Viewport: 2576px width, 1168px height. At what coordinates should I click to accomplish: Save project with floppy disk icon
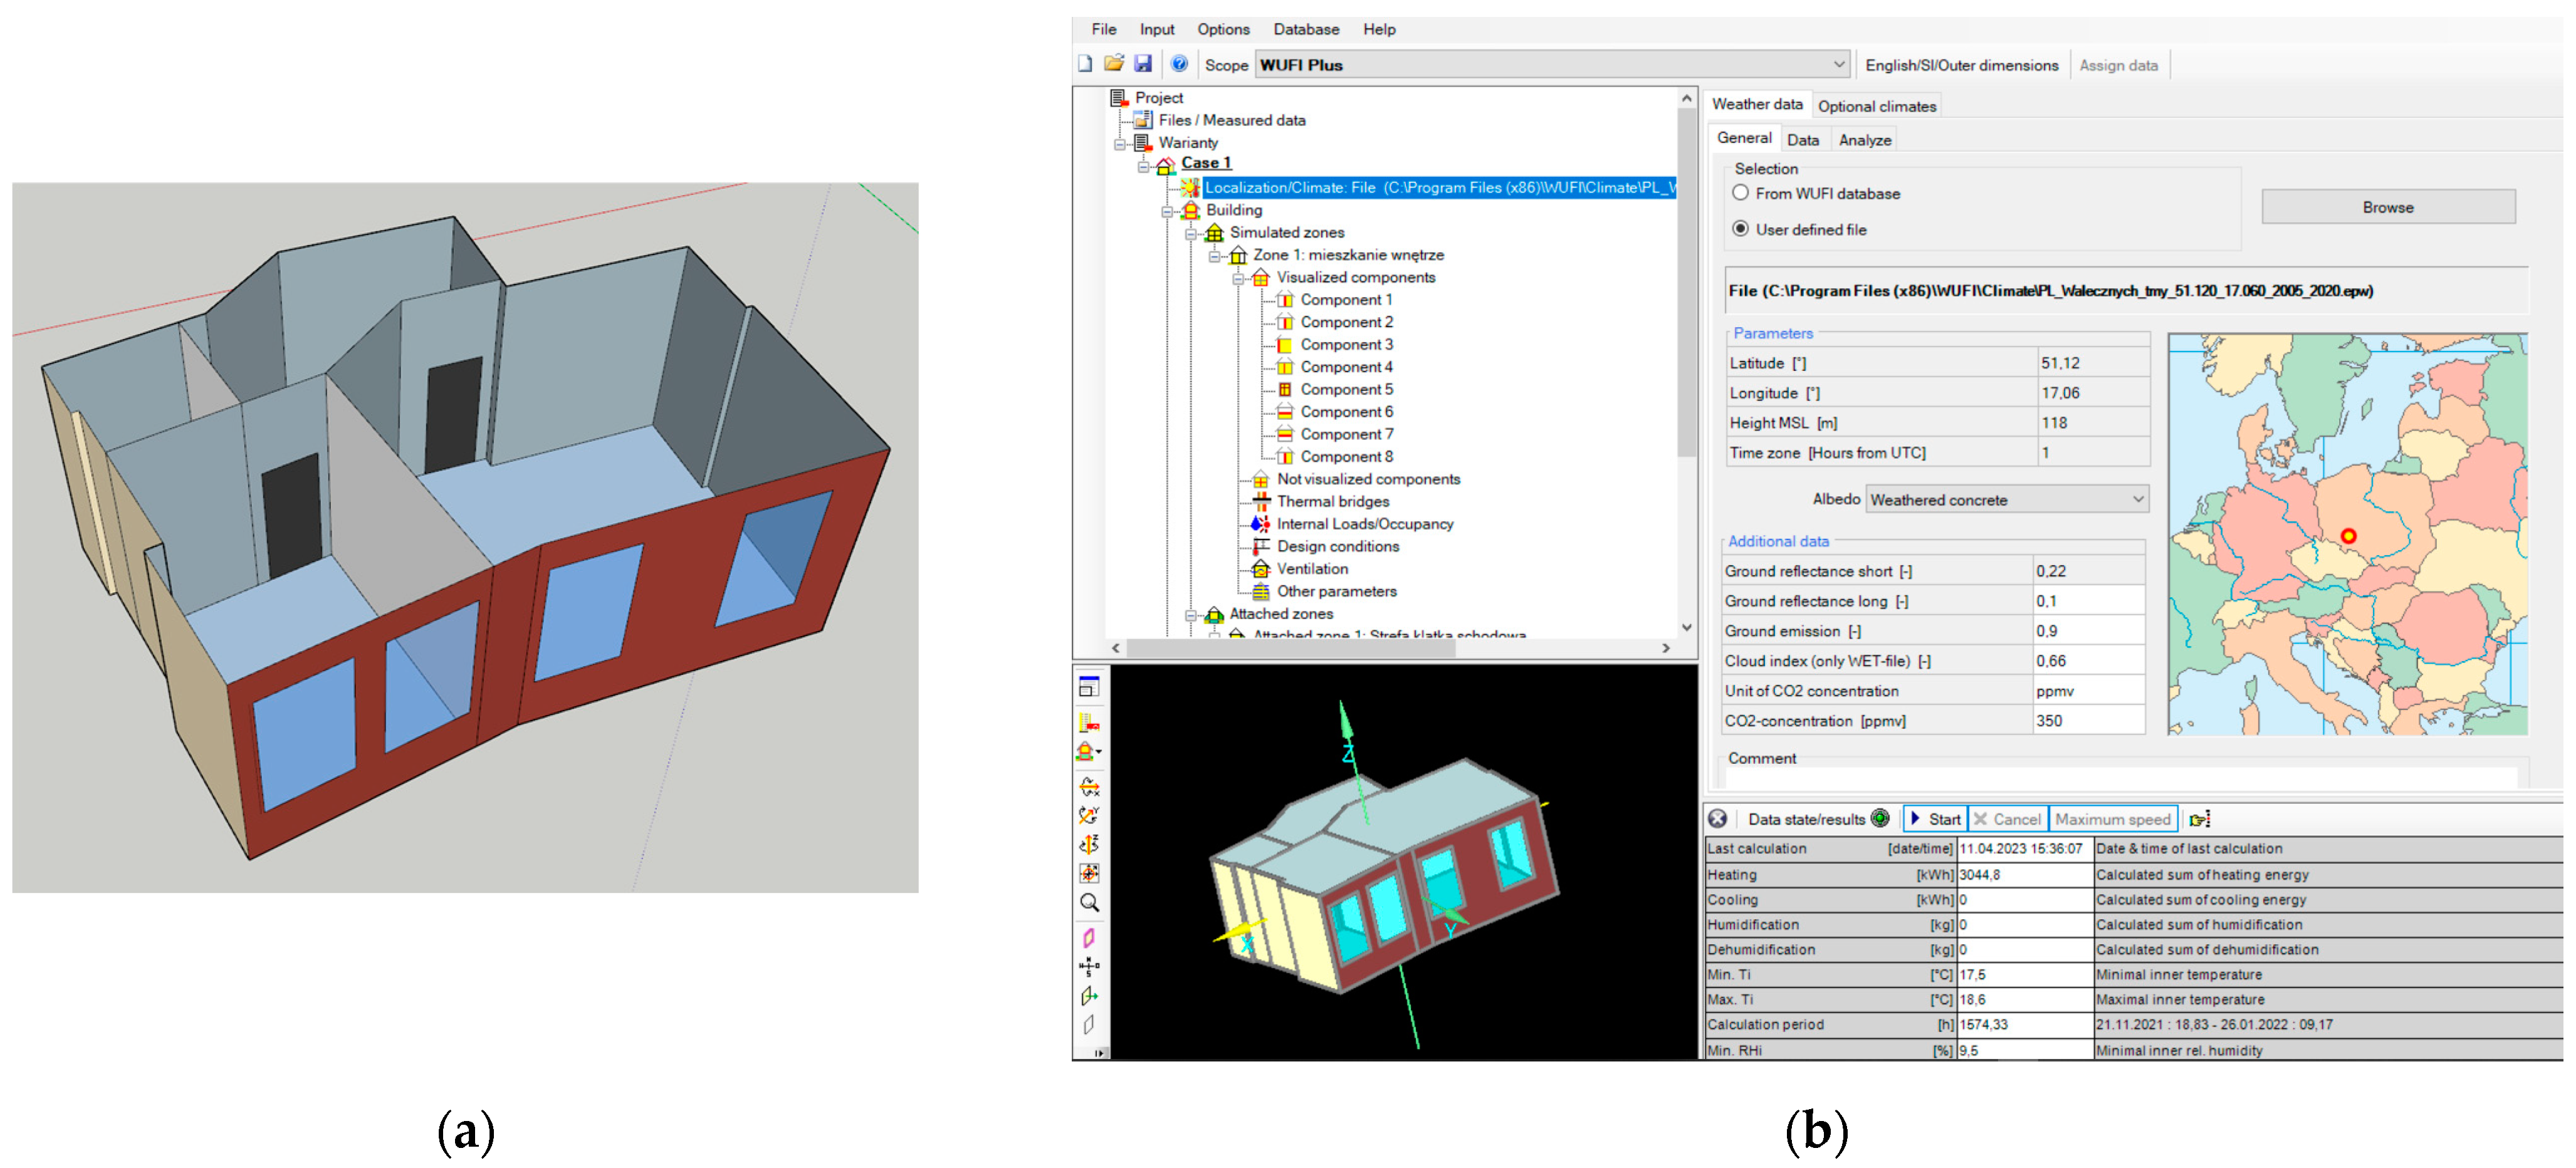(1143, 64)
